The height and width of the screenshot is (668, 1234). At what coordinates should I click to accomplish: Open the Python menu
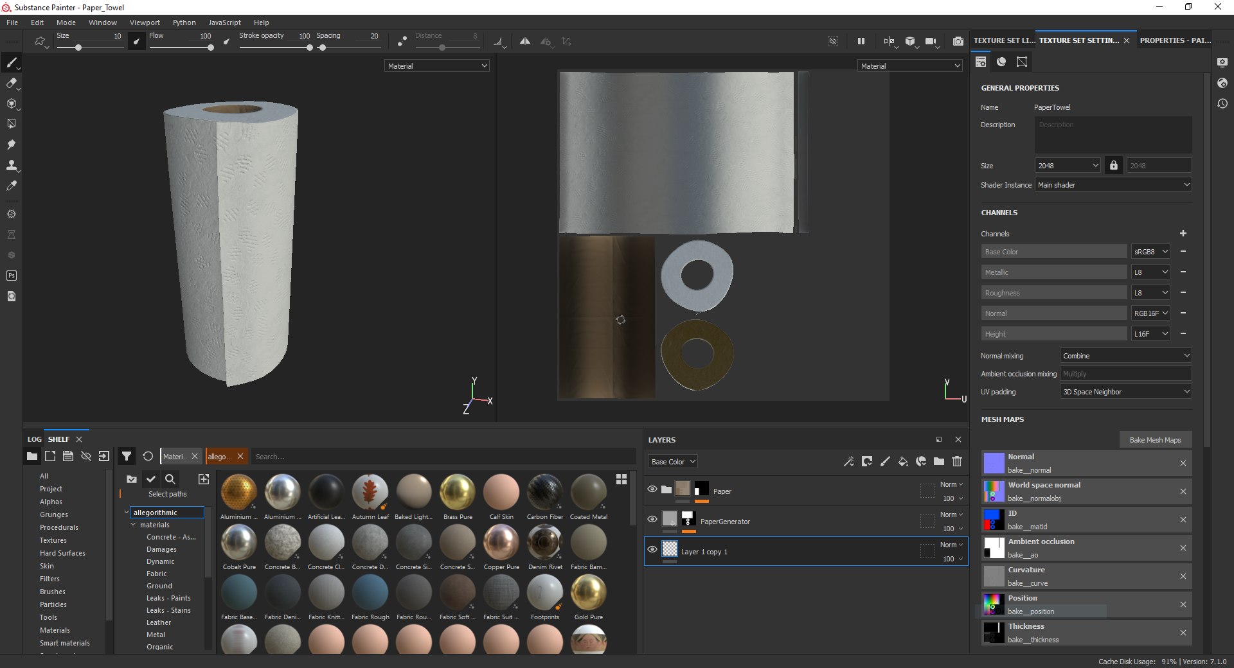[x=184, y=22]
